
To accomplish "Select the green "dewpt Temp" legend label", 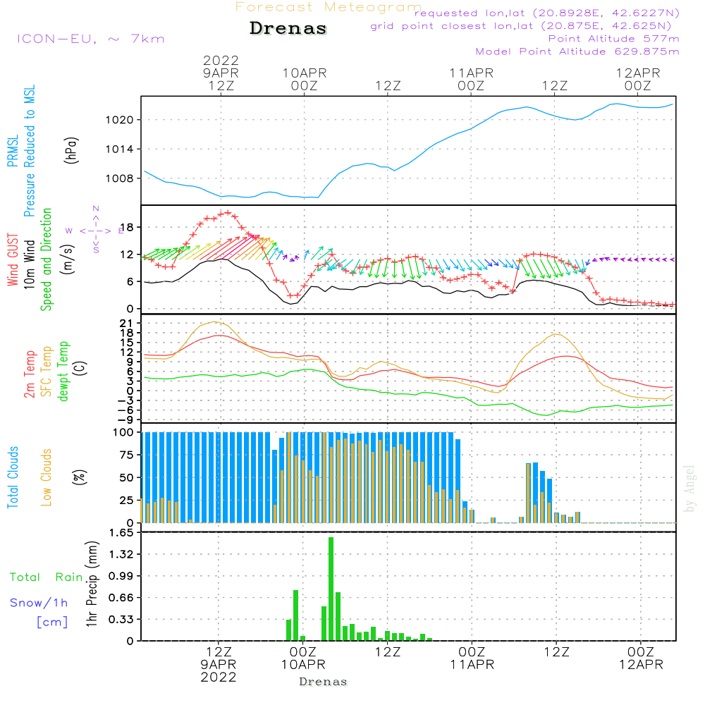I will tap(63, 371).
